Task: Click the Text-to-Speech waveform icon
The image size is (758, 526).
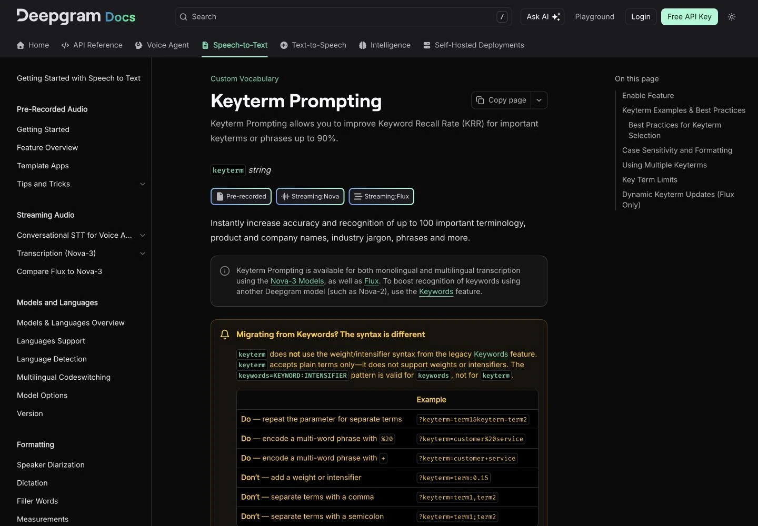Action: tap(284, 45)
